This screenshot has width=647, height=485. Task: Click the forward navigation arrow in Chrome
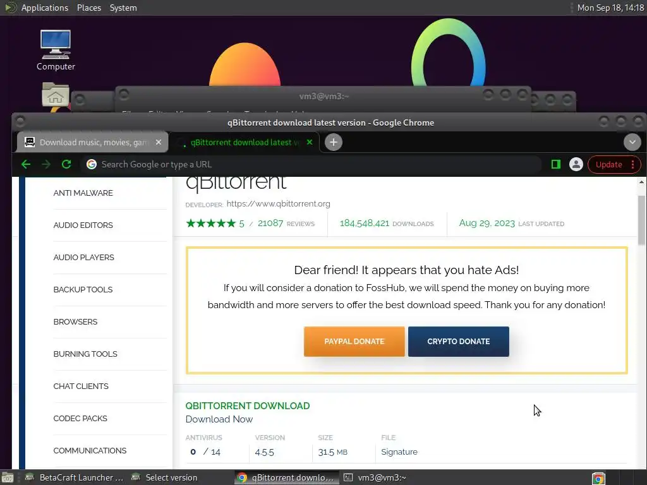point(46,165)
